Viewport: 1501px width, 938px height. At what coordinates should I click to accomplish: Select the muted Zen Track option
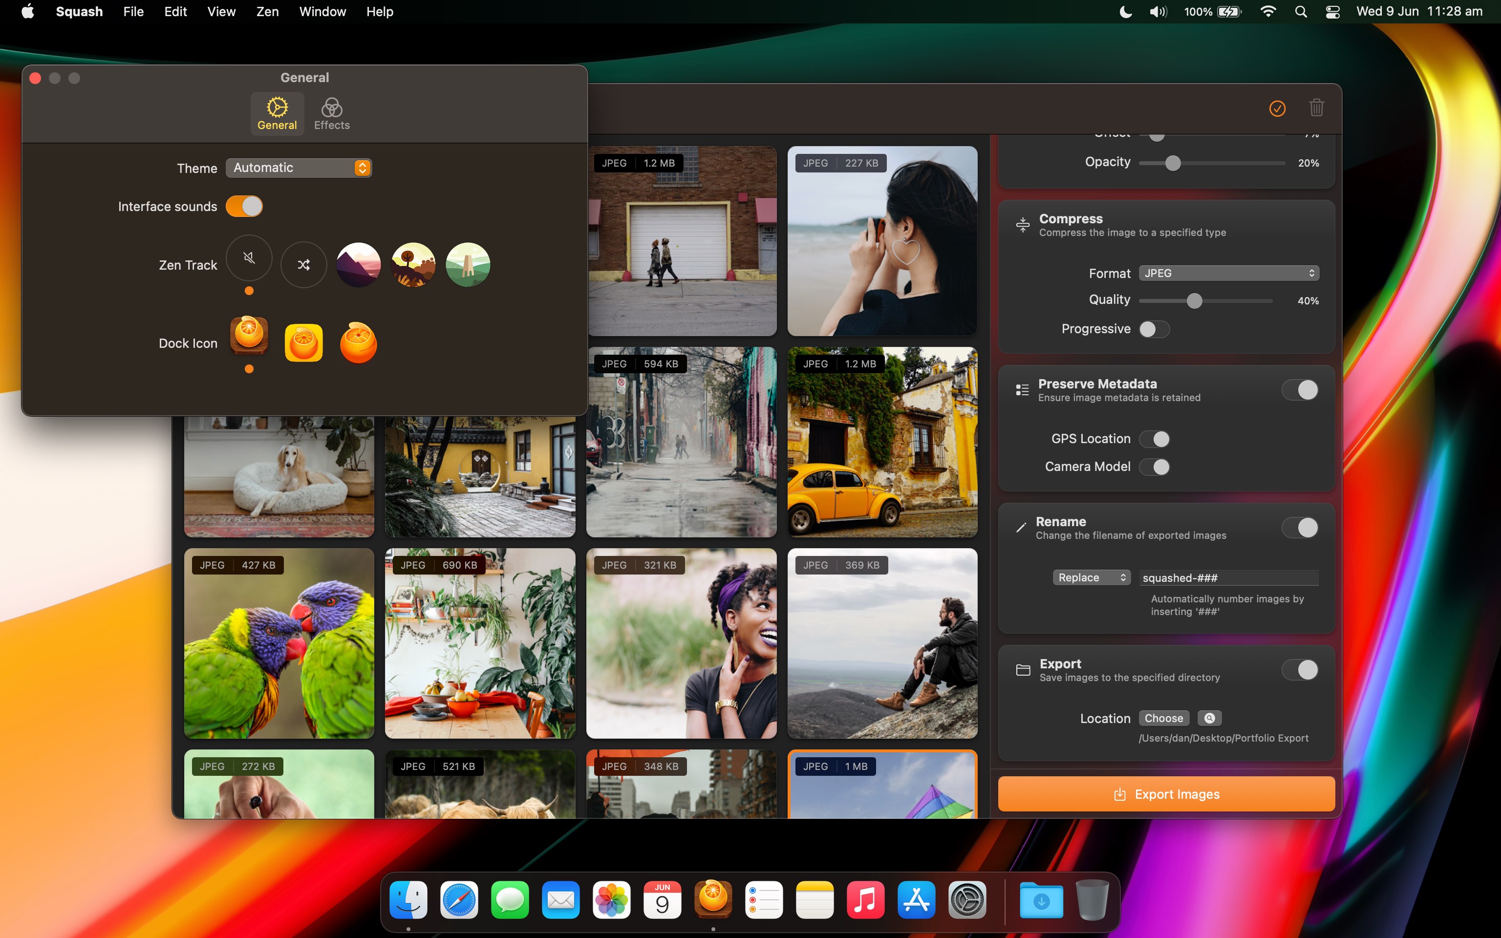coord(249,258)
